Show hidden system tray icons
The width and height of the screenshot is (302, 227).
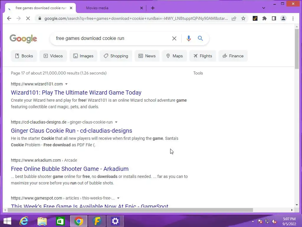tap(253, 221)
